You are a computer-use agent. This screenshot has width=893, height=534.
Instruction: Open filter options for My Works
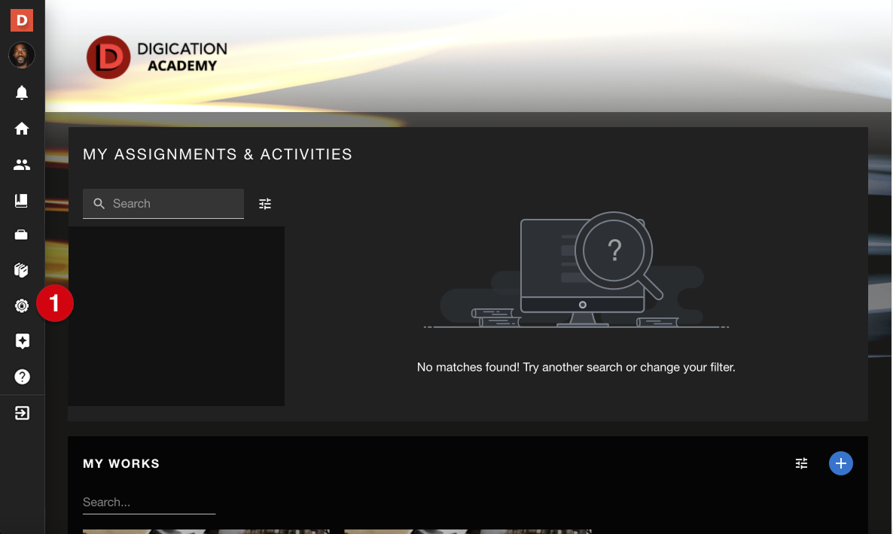click(801, 463)
